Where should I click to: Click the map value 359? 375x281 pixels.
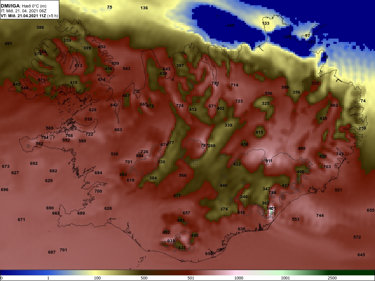point(67,40)
